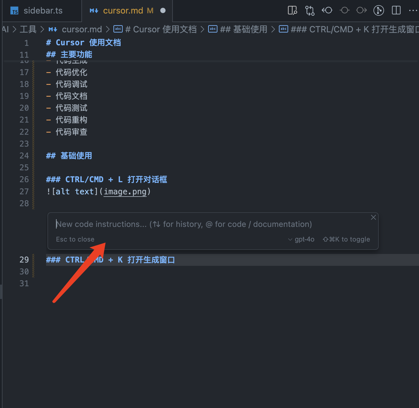419x408 pixels.
Task: Open the gpt-4o model dropdown
Action: [301, 239]
